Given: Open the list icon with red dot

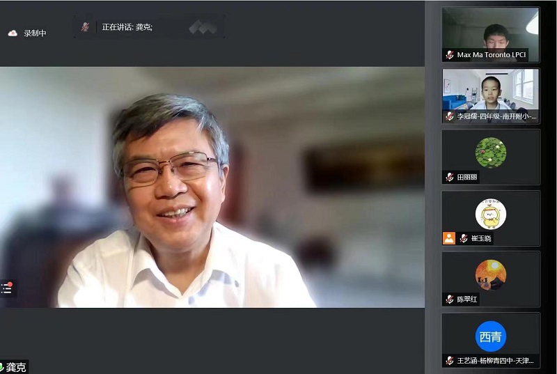Looking at the screenshot, I should click(7, 288).
